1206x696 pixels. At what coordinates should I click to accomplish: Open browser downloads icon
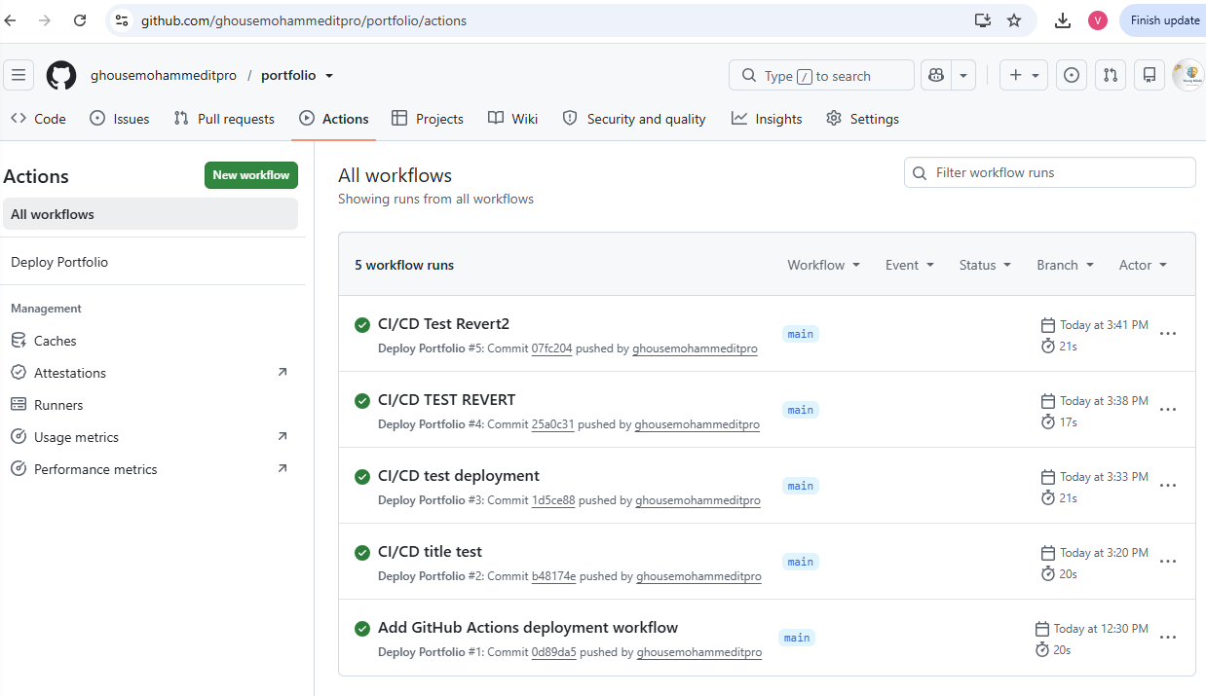pos(1063,20)
